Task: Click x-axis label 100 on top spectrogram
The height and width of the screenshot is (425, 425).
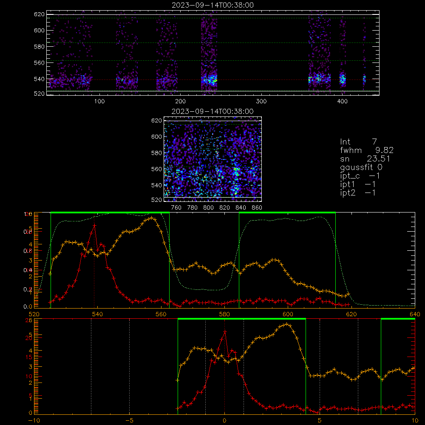Action: point(99,102)
